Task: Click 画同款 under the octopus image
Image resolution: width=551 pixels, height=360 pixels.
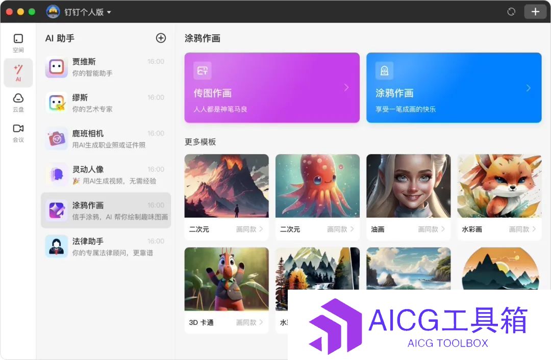Action: (x=340, y=229)
